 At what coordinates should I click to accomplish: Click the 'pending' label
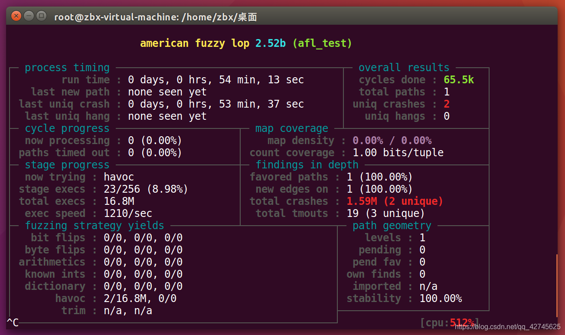coord(380,250)
